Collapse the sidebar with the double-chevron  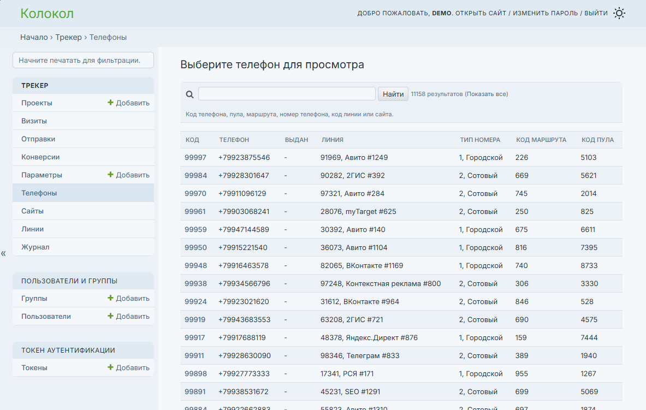3,253
